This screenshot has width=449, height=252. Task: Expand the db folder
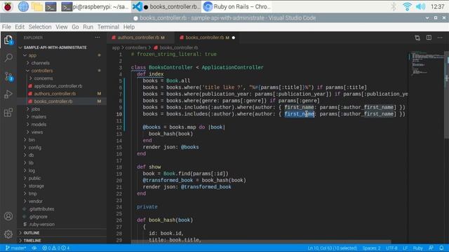[x=31, y=155]
